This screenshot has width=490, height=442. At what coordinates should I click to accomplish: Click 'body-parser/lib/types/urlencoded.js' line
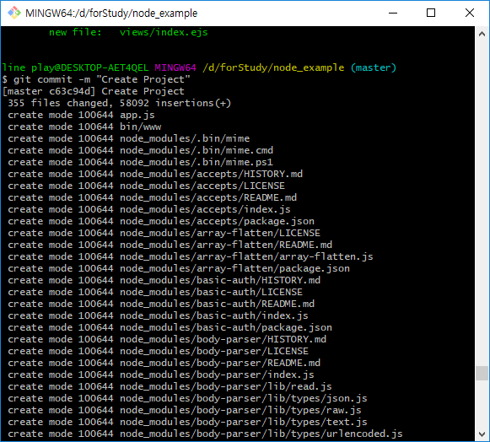(x=205, y=434)
